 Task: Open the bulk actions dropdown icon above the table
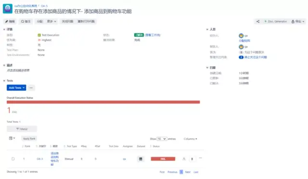click(12, 138)
